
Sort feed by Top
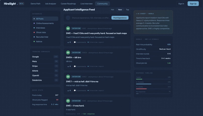point(127,10)
